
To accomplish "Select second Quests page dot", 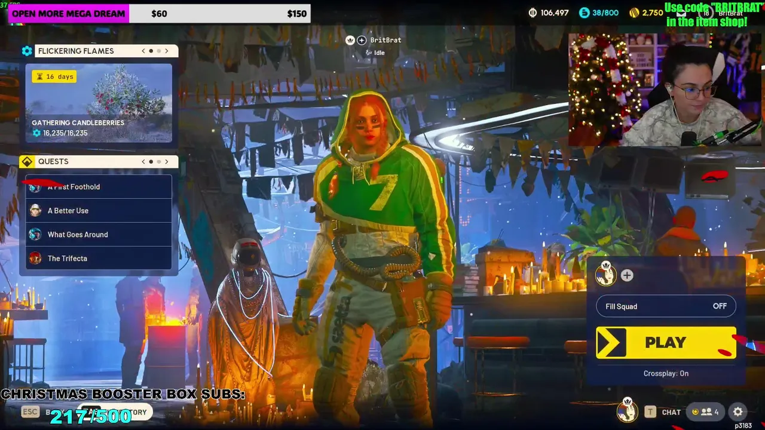I will point(158,161).
